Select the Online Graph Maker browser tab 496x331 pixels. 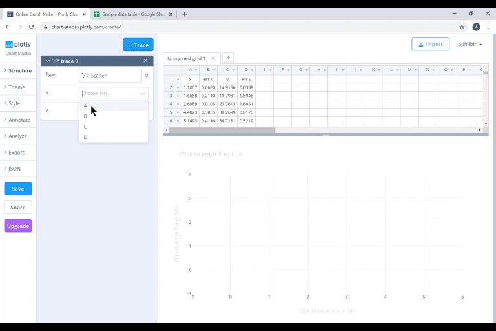coord(46,14)
